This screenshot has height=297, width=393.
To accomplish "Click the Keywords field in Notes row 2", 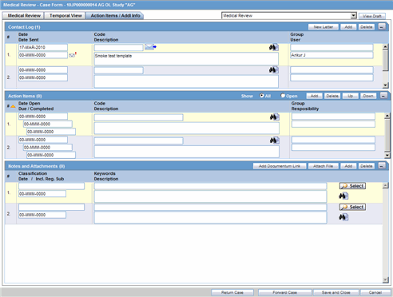I will (x=210, y=208).
